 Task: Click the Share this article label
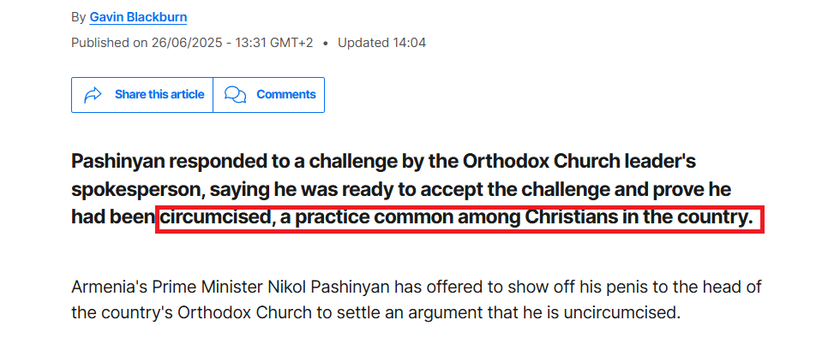tap(159, 94)
